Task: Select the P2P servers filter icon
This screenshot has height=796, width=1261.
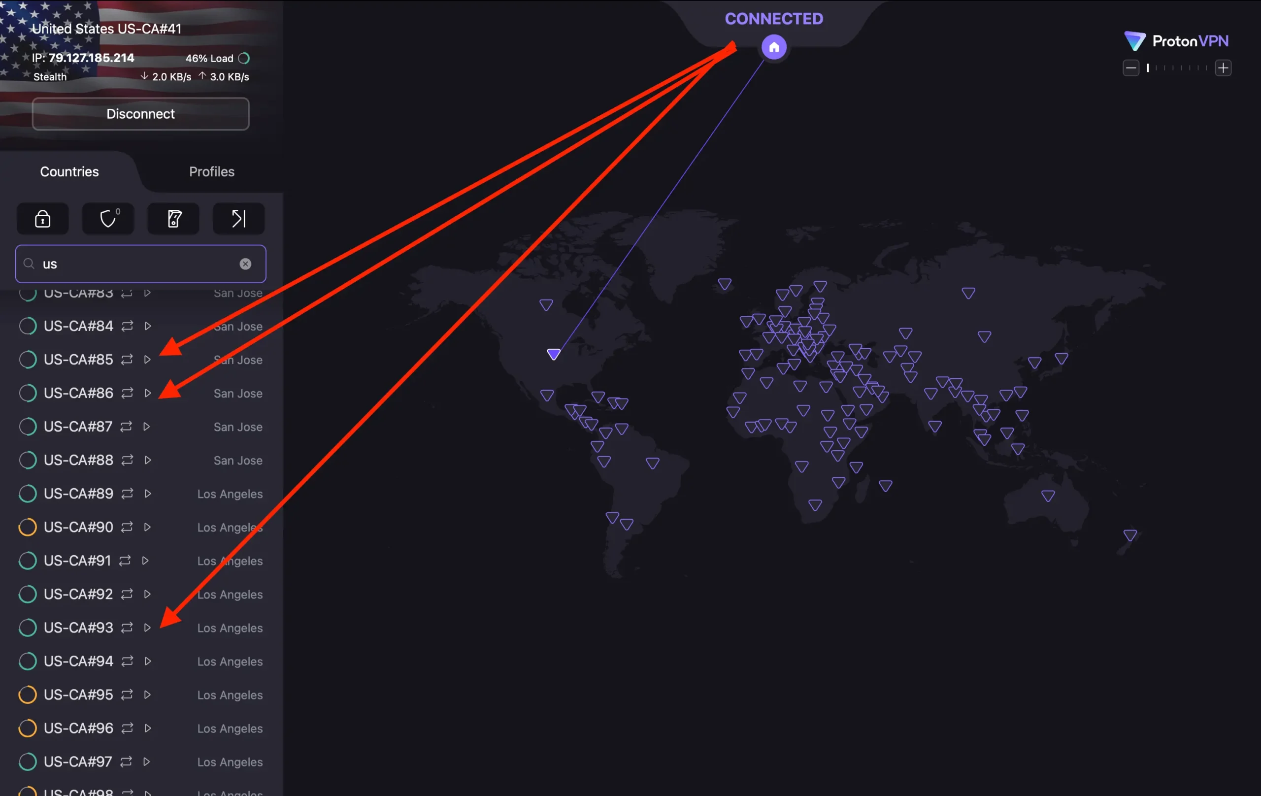Action: pos(238,218)
